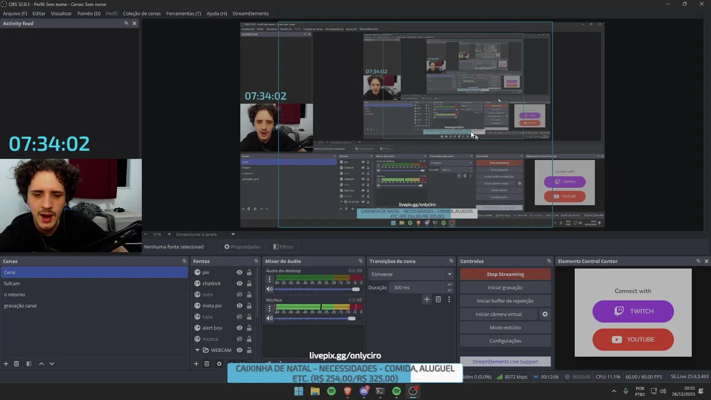Open scene filters icon in Cenas toolbar
The height and width of the screenshot is (400, 711).
tap(29, 364)
